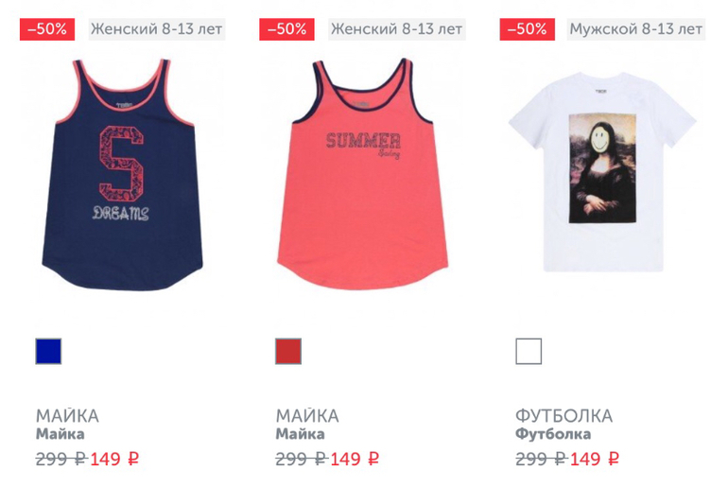
Task: Select the white color swatch
Action: (x=529, y=351)
